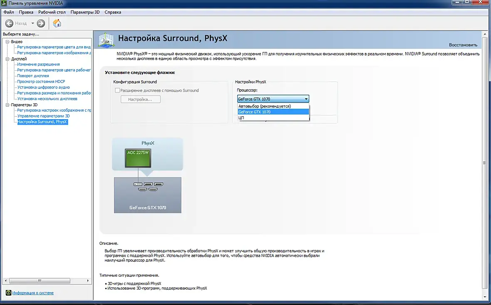
Task: Click the Surround PhysX header icon
Action: (x=106, y=40)
